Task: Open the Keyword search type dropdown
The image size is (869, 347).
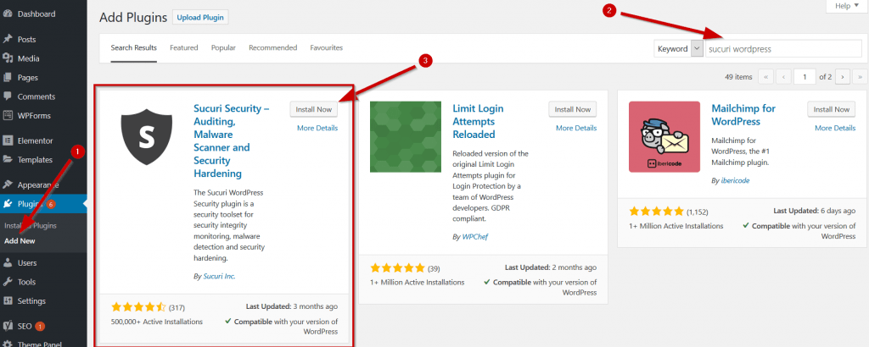Action: click(x=679, y=48)
